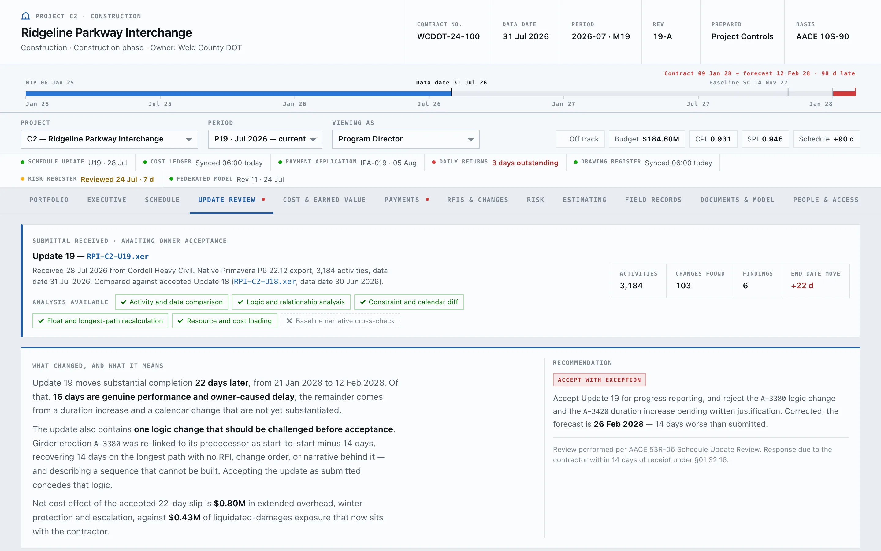Click the blue elapsed progress bar on timeline
This screenshot has height=551, width=881.
239,94
